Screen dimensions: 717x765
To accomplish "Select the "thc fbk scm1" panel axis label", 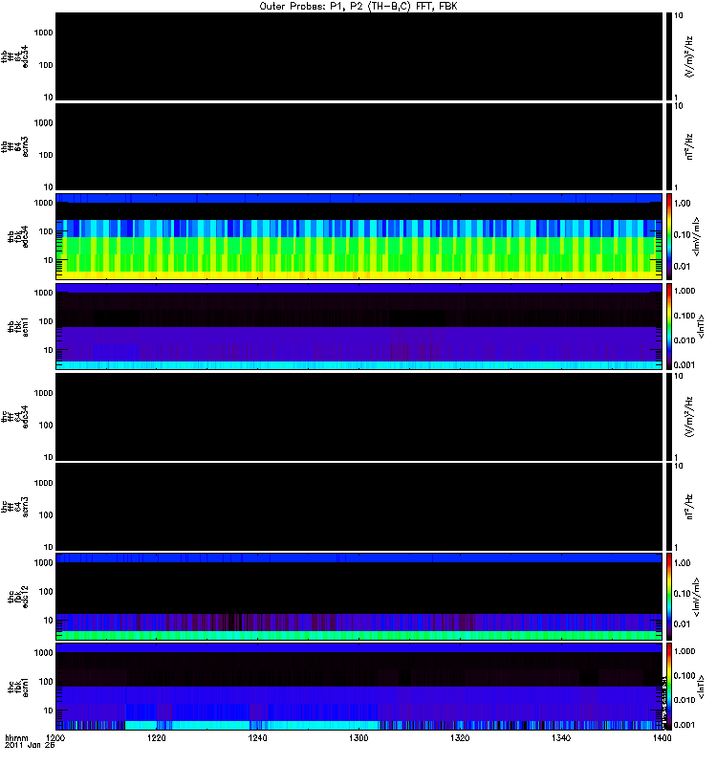I will pos(18,687).
